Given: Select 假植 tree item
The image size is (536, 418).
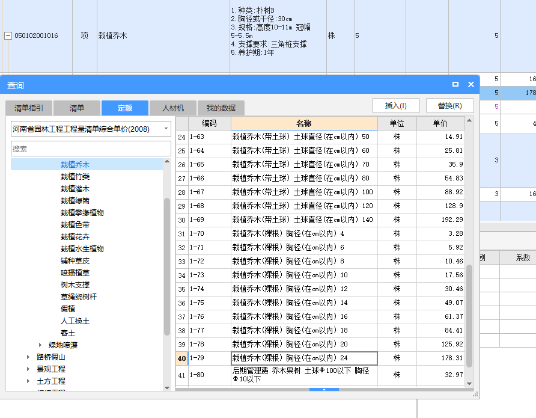Looking at the screenshot, I should pyautogui.click(x=68, y=309).
